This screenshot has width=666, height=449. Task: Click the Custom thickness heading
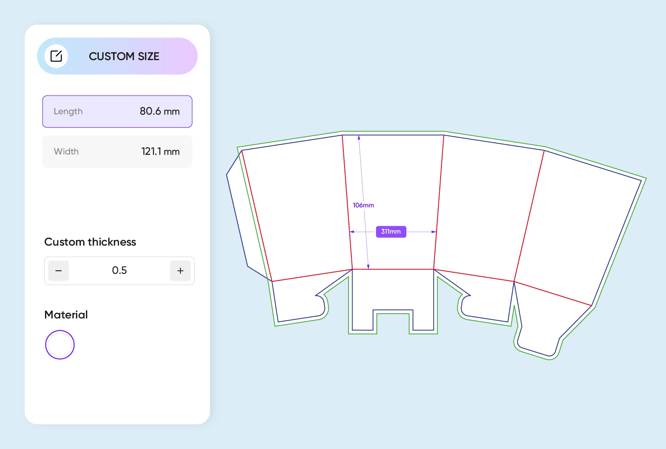pyautogui.click(x=90, y=242)
